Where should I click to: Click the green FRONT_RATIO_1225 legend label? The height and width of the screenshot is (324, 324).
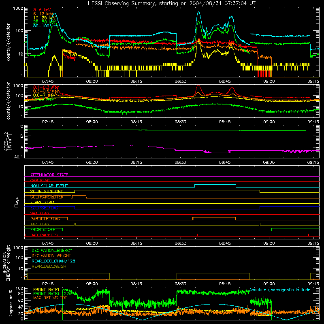click(53, 294)
